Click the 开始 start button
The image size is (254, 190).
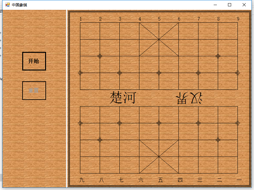click(x=34, y=61)
